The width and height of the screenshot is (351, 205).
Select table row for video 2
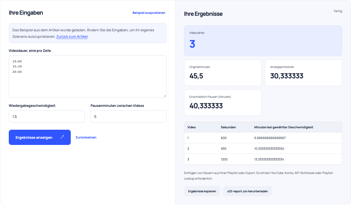click(263, 149)
